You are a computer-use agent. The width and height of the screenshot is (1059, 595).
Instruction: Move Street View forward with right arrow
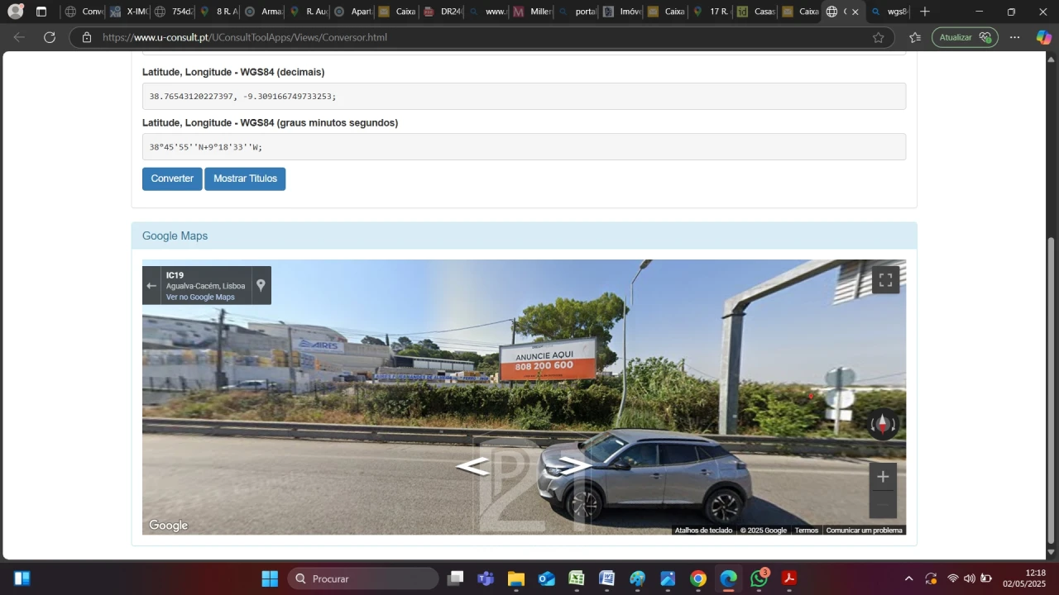(575, 465)
